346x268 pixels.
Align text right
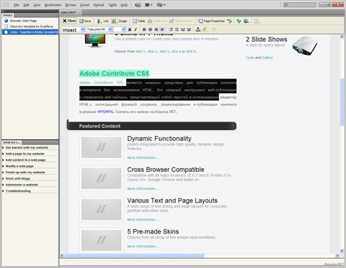click(156, 29)
